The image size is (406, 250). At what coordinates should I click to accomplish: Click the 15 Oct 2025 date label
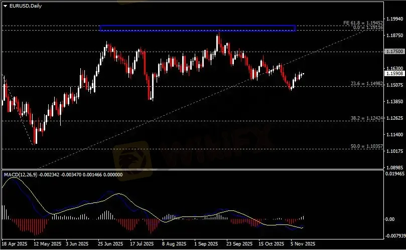[271, 244]
